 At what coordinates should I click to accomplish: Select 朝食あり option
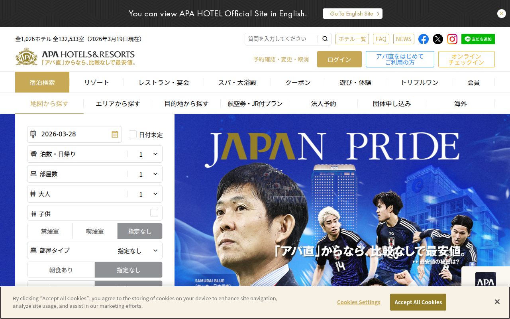[61, 270]
